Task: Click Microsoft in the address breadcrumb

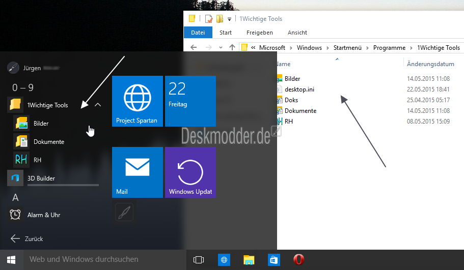Action: click(272, 48)
